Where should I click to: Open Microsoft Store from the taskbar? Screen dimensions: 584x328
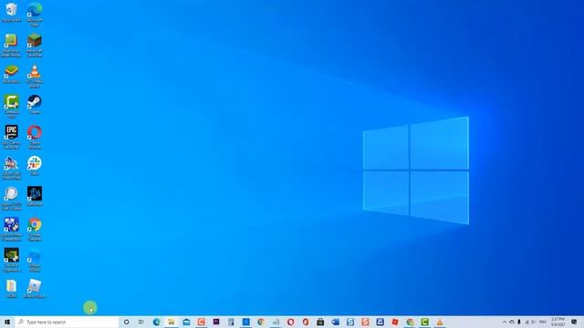[320, 322]
